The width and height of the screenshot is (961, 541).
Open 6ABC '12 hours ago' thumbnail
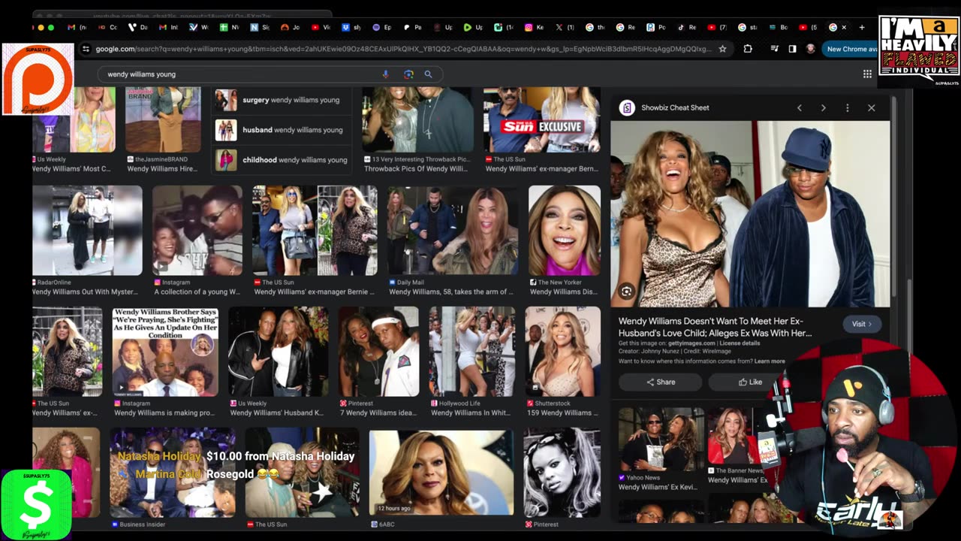click(441, 472)
